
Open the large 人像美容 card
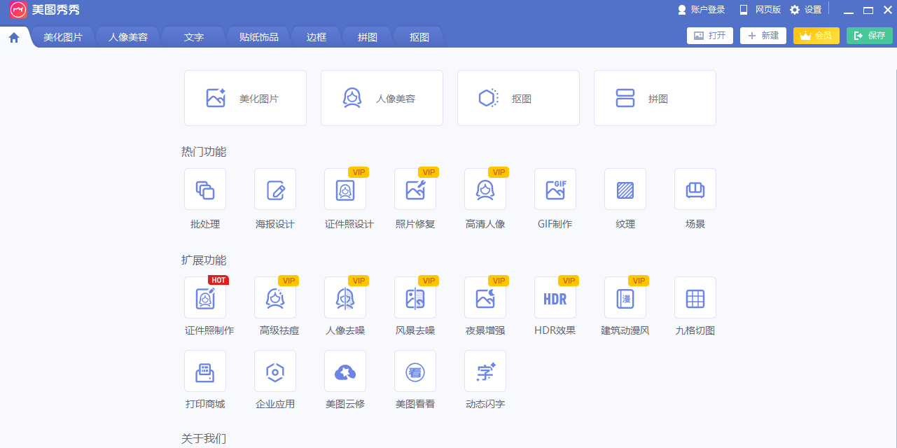pyautogui.click(x=382, y=98)
